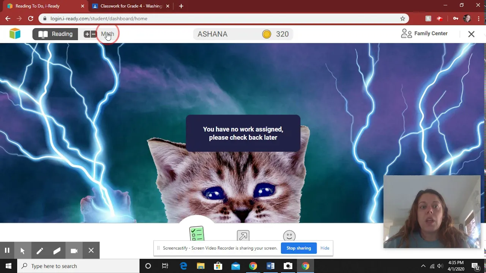Toggle the Screencastify webcam camera
The image size is (486, 273).
(74, 250)
